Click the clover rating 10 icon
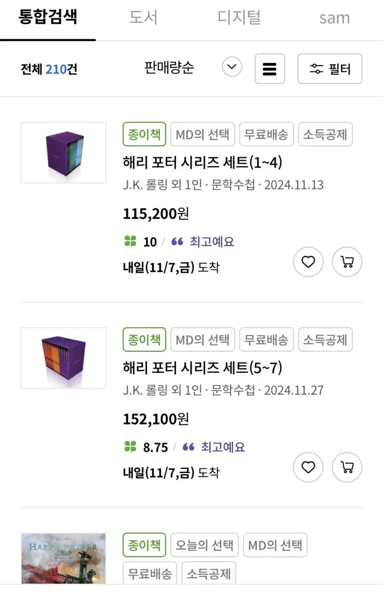Image resolution: width=383 pixels, height=593 pixels. coord(130,242)
